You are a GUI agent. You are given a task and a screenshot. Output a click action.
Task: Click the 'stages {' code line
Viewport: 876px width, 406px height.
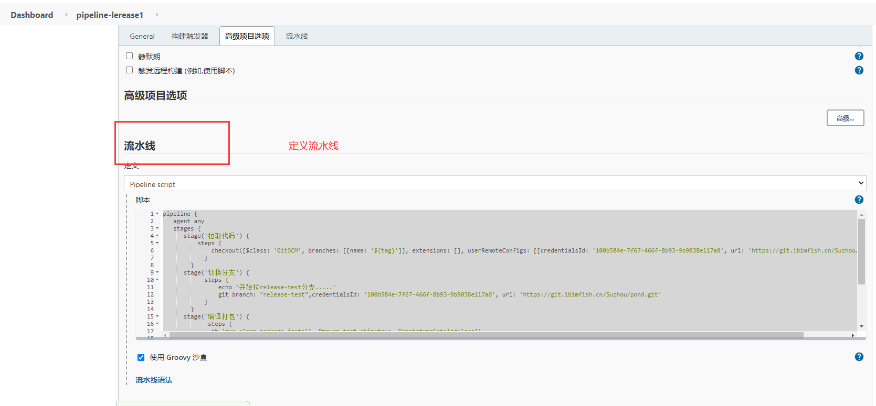[187, 228]
